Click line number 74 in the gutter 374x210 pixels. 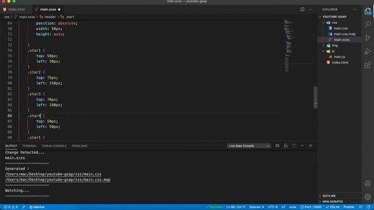(x=9, y=51)
